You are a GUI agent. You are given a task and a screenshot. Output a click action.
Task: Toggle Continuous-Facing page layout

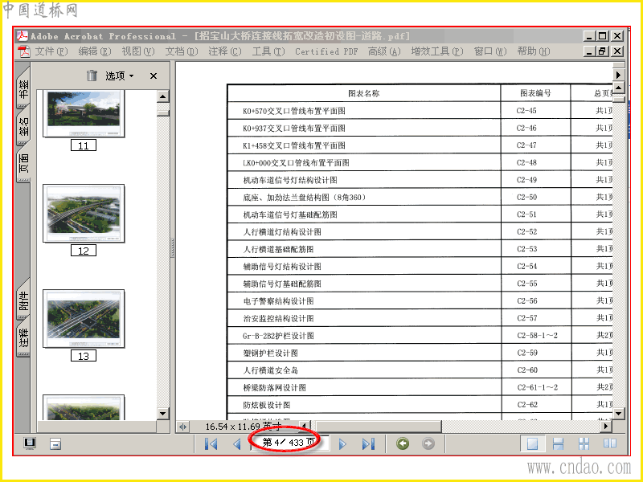tap(584, 443)
